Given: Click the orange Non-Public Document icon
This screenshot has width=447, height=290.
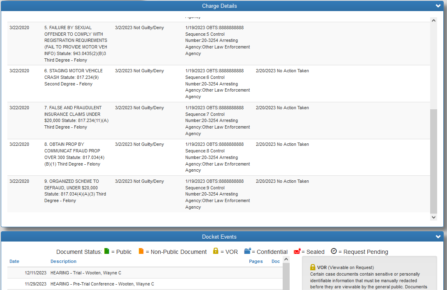Looking at the screenshot, I should 141,251.
